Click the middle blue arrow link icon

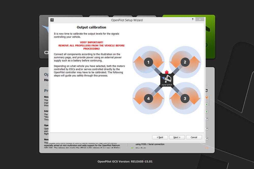tap(207, 129)
